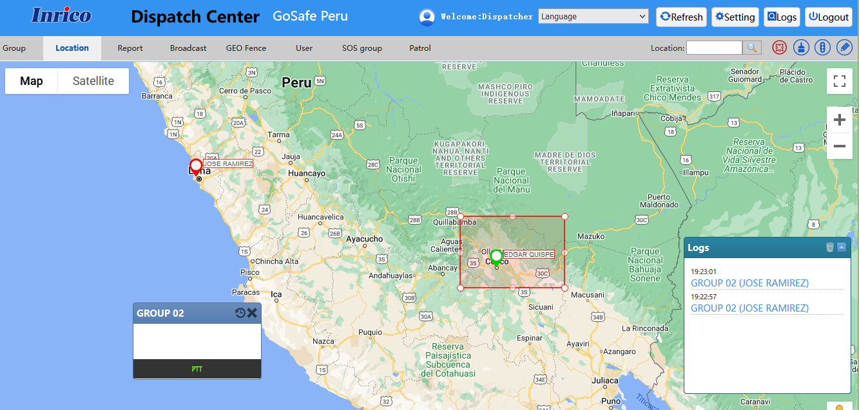859x410 pixels.
Task: Open the SOS group tab
Action: [x=362, y=48]
